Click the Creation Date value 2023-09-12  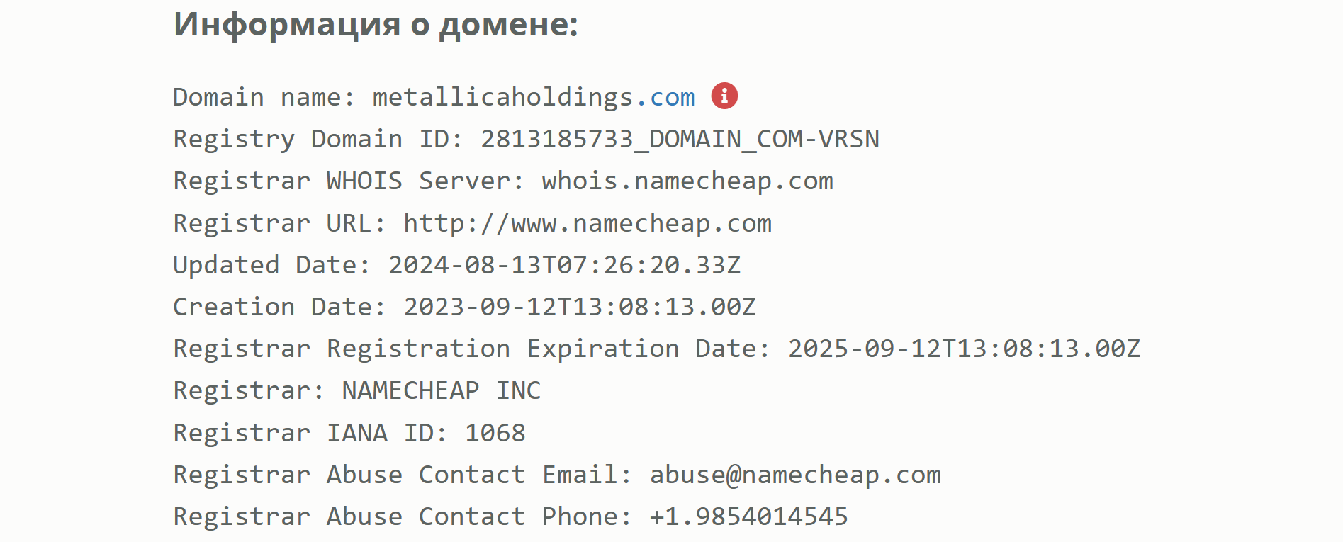[580, 307]
